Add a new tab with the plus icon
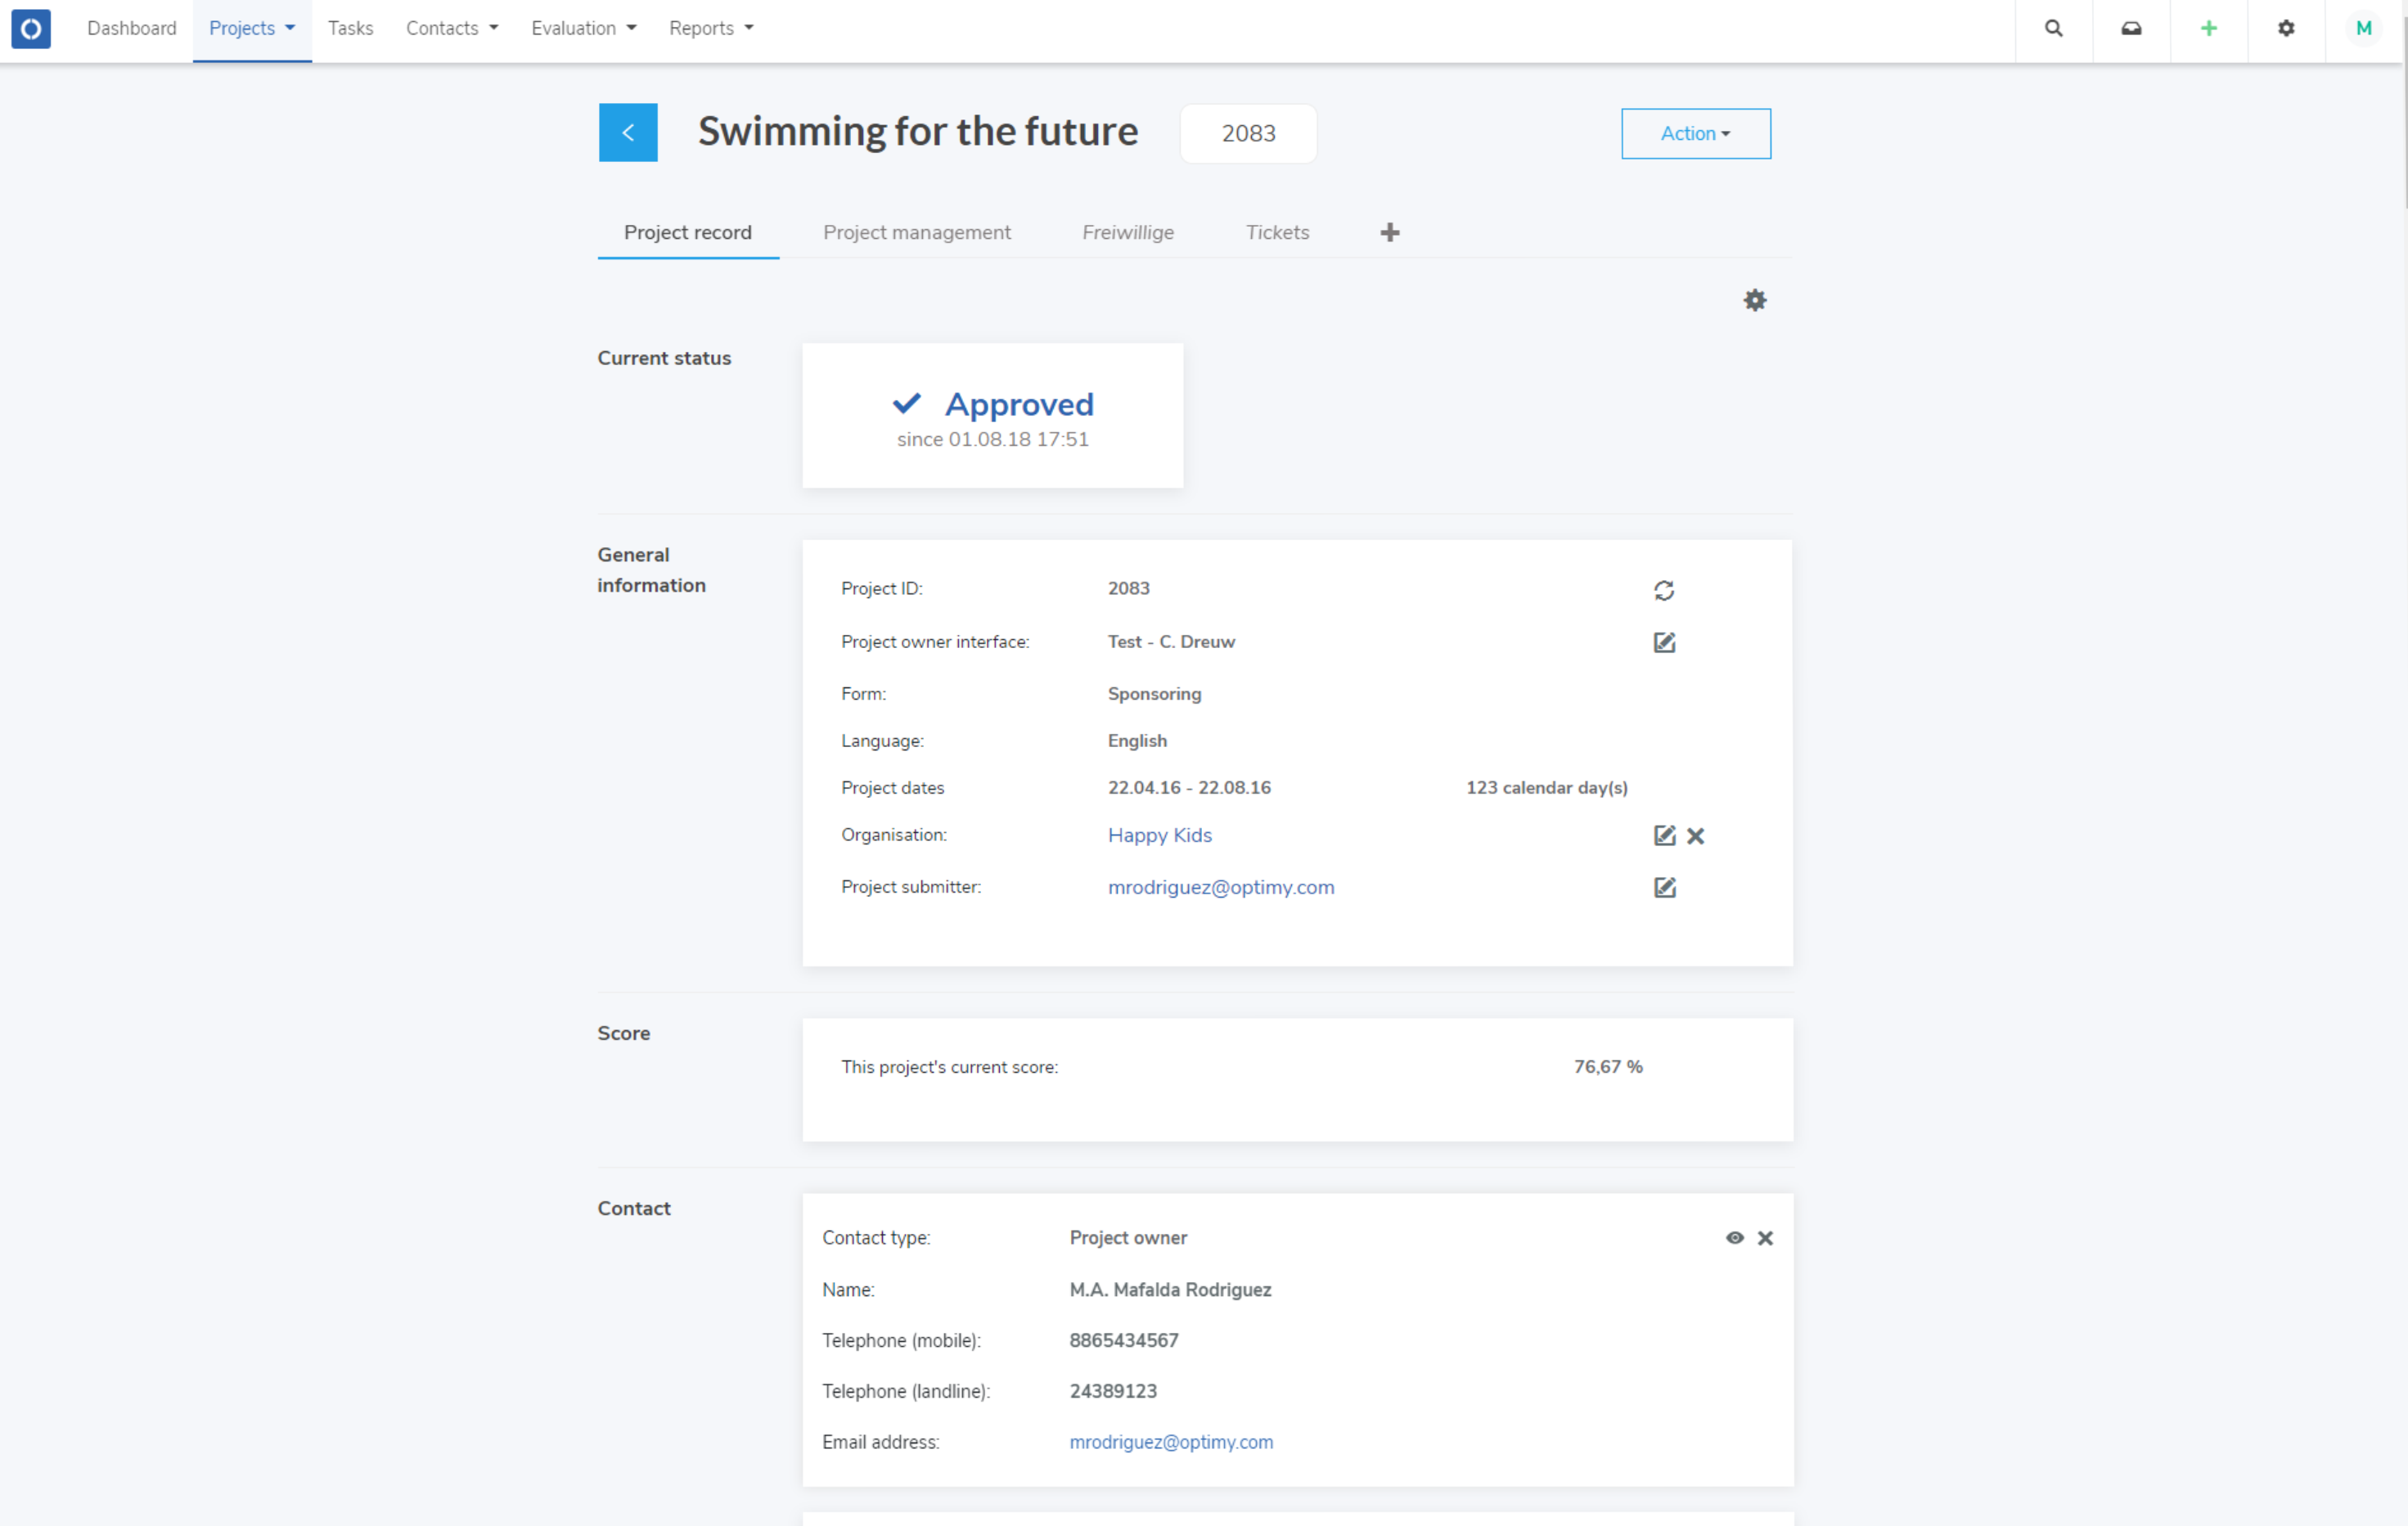 pyautogui.click(x=1389, y=232)
